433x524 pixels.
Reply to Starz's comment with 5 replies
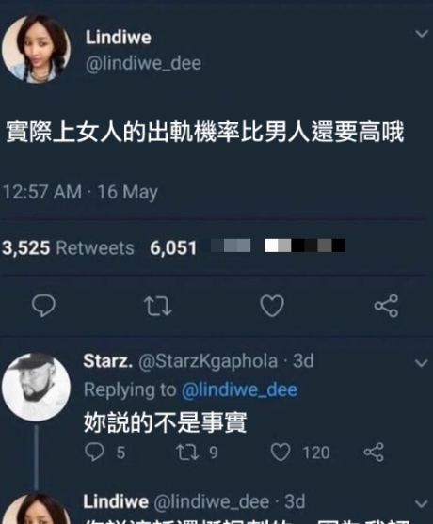tap(94, 453)
